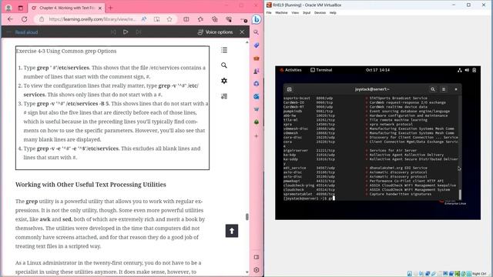Close the Read aloud toolbar

pyautogui.click(x=242, y=32)
